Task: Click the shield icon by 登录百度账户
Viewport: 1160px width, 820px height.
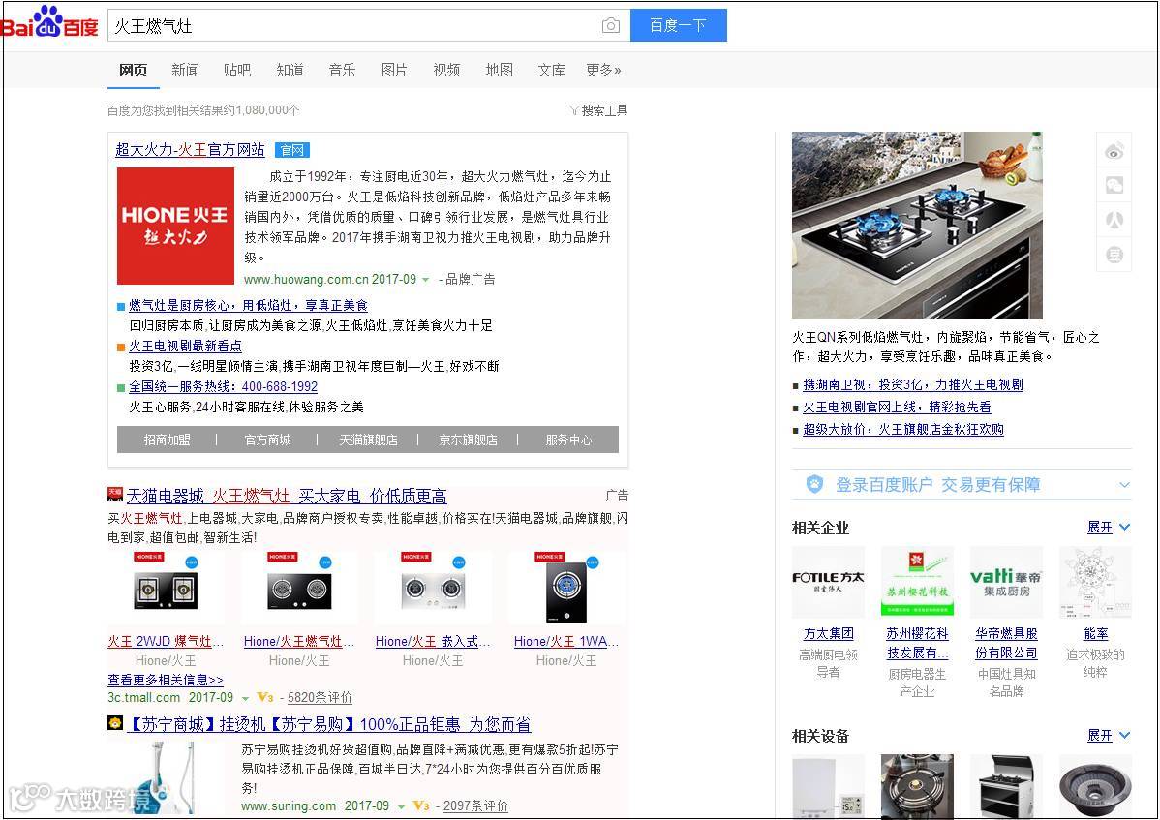Action: tap(814, 484)
